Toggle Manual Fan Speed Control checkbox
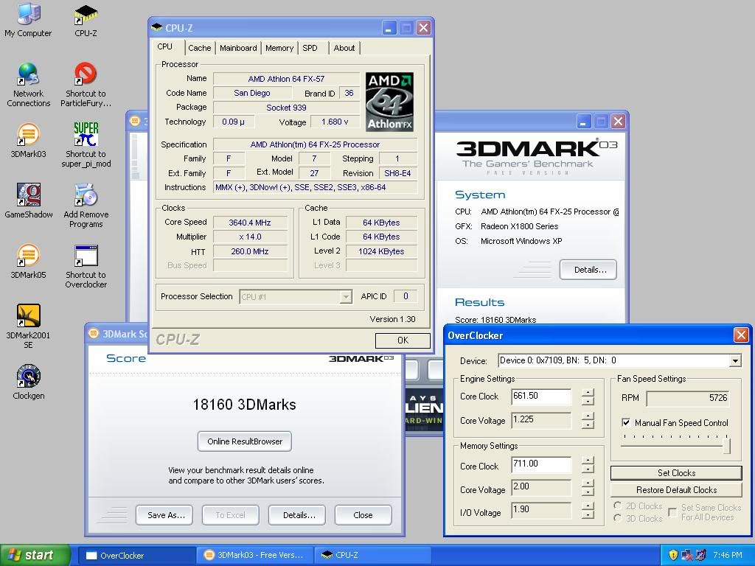This screenshot has height=566, width=755. (626, 422)
